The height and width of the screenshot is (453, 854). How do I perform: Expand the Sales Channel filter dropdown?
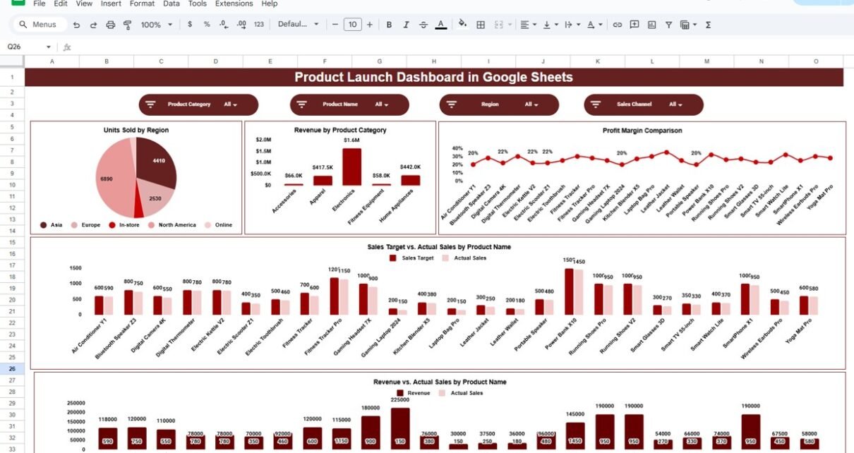tap(643, 104)
